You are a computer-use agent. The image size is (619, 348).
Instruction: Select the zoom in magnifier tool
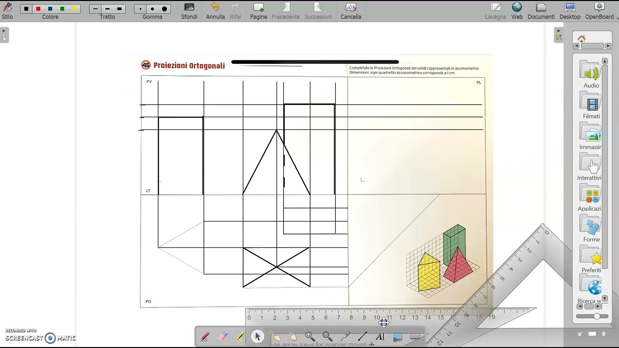click(x=310, y=337)
